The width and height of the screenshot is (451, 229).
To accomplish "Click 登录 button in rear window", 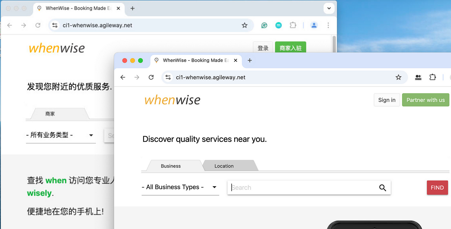I will click(263, 48).
